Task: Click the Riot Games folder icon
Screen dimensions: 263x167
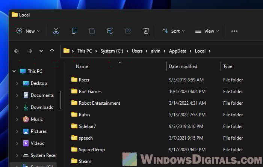Action: [x=74, y=91]
